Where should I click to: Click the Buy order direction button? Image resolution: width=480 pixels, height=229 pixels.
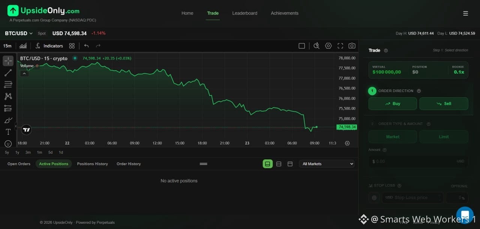coord(393,104)
